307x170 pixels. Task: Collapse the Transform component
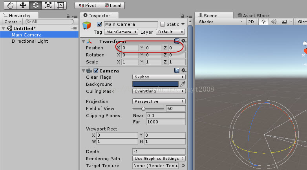click(83, 42)
